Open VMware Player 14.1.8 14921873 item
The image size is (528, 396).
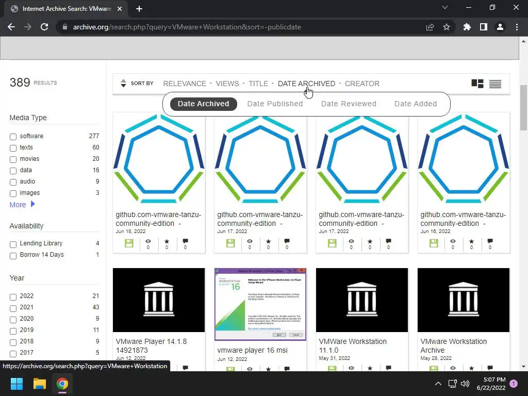(151, 346)
